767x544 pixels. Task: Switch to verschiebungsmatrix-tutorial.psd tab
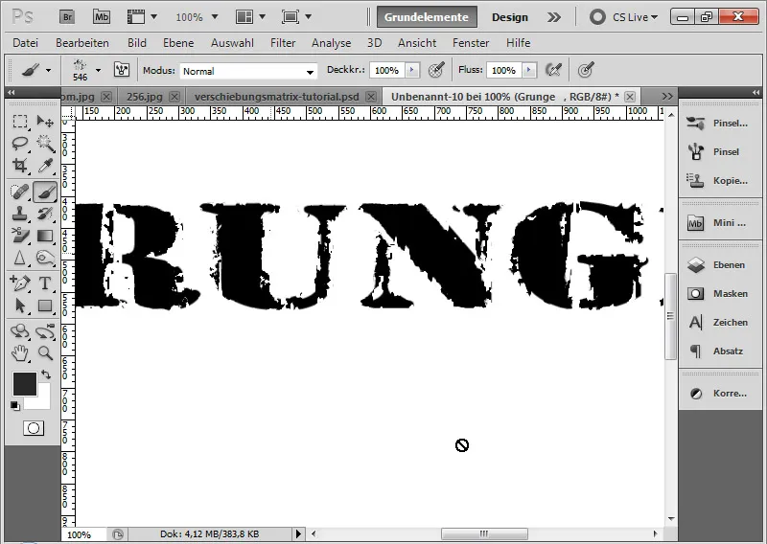pyautogui.click(x=276, y=97)
